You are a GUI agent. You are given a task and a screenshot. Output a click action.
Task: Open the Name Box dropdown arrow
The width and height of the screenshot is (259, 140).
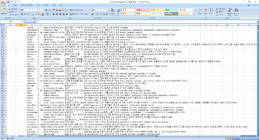[x=23, y=21]
